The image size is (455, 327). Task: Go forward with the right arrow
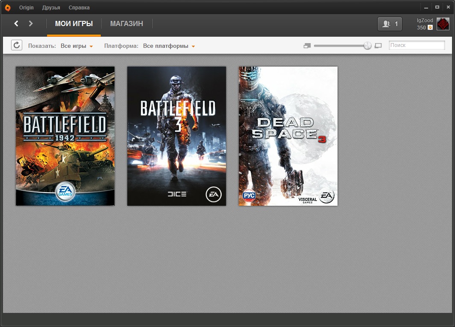point(31,23)
